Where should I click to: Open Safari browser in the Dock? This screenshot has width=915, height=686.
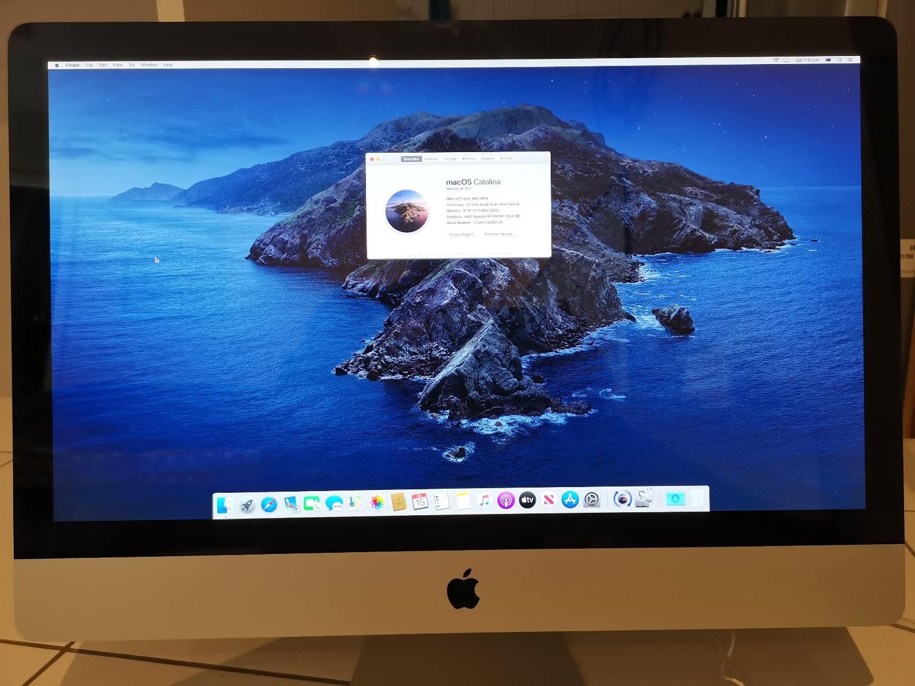(269, 504)
